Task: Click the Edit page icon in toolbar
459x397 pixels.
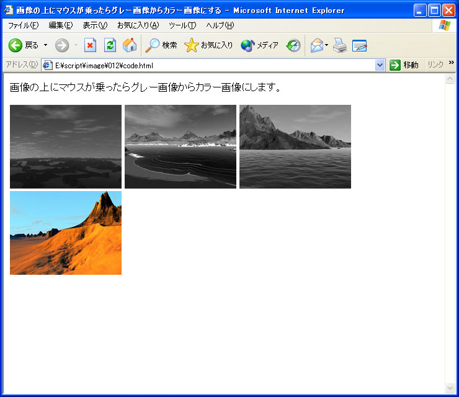Action: click(360, 45)
